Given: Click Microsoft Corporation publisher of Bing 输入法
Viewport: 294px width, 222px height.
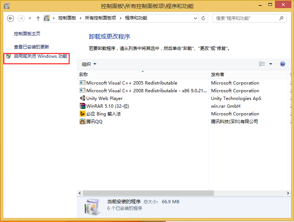Looking at the screenshot, I should point(235,114).
